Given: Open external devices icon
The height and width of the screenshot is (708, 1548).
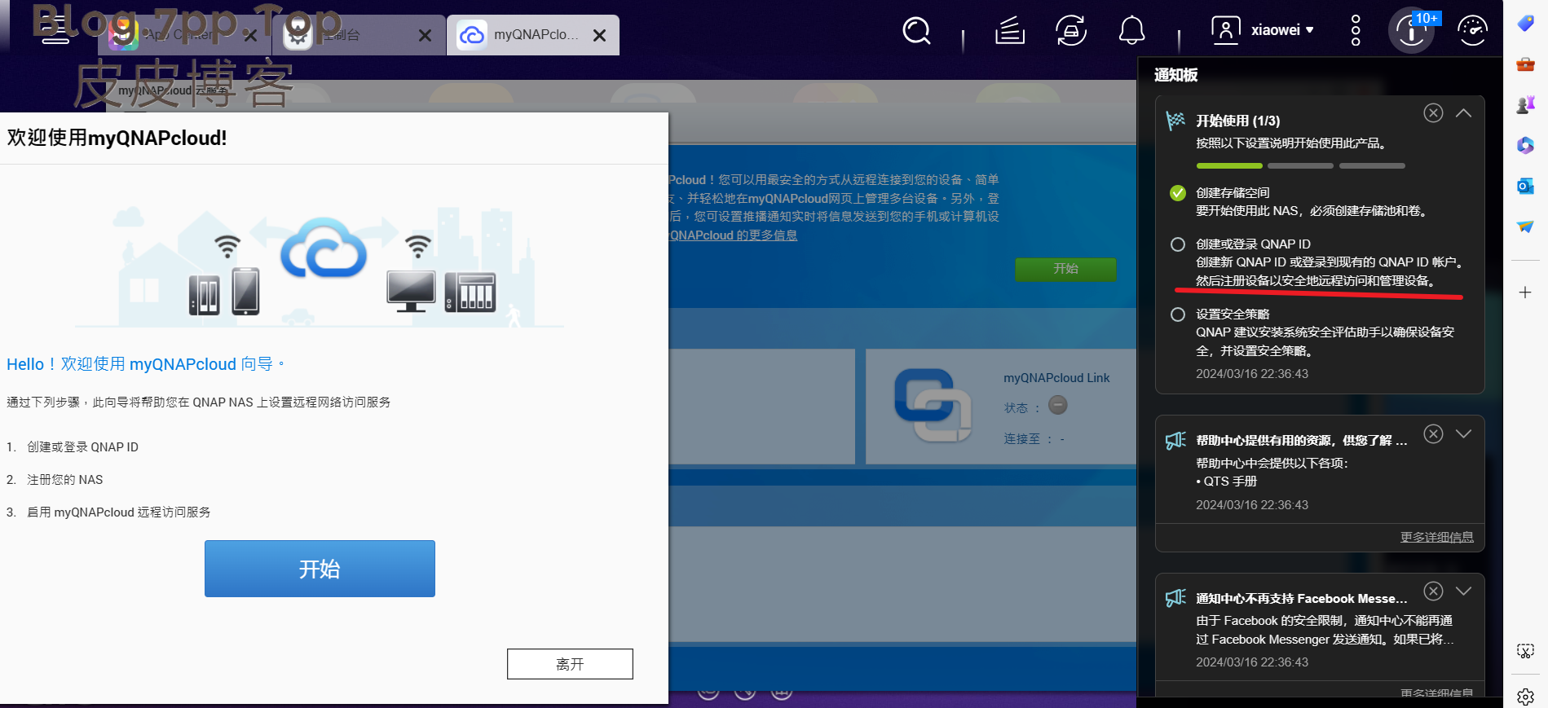Looking at the screenshot, I should point(1071,31).
